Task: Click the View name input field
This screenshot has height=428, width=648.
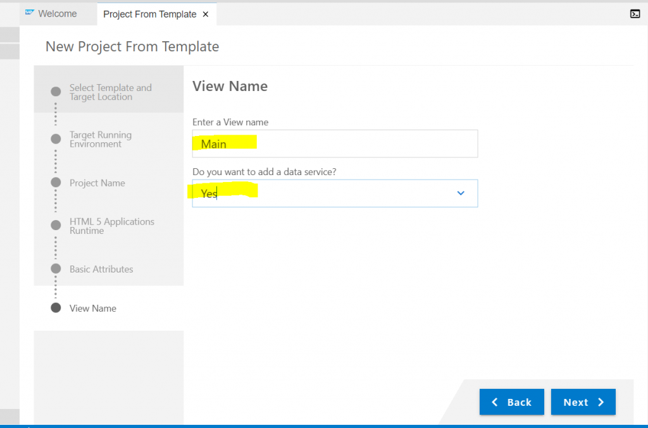Action: click(335, 144)
